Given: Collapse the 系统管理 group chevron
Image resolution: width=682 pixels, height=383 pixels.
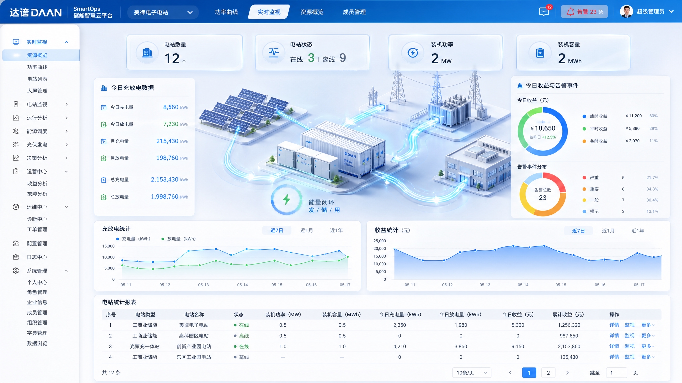Looking at the screenshot, I should coord(66,271).
